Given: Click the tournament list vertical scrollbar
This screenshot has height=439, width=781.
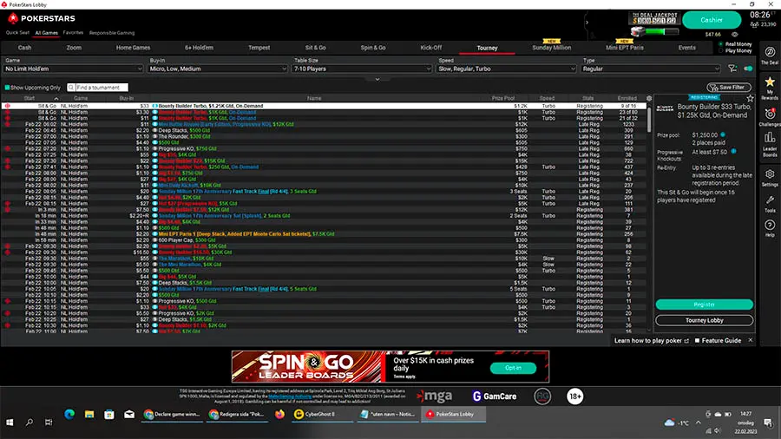Looking at the screenshot, I should 648,120.
